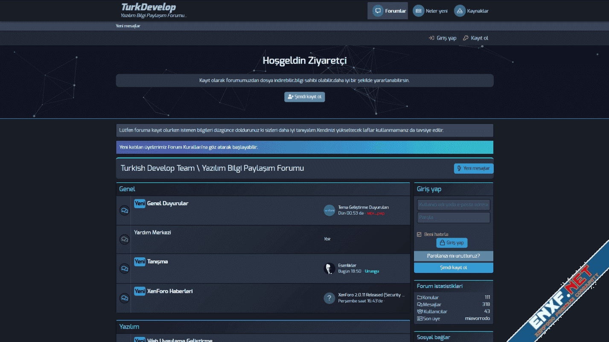Screen dimensions: 609x342
Task: Click Parolanızı mı unuttunuz? link
Action: click(453, 256)
